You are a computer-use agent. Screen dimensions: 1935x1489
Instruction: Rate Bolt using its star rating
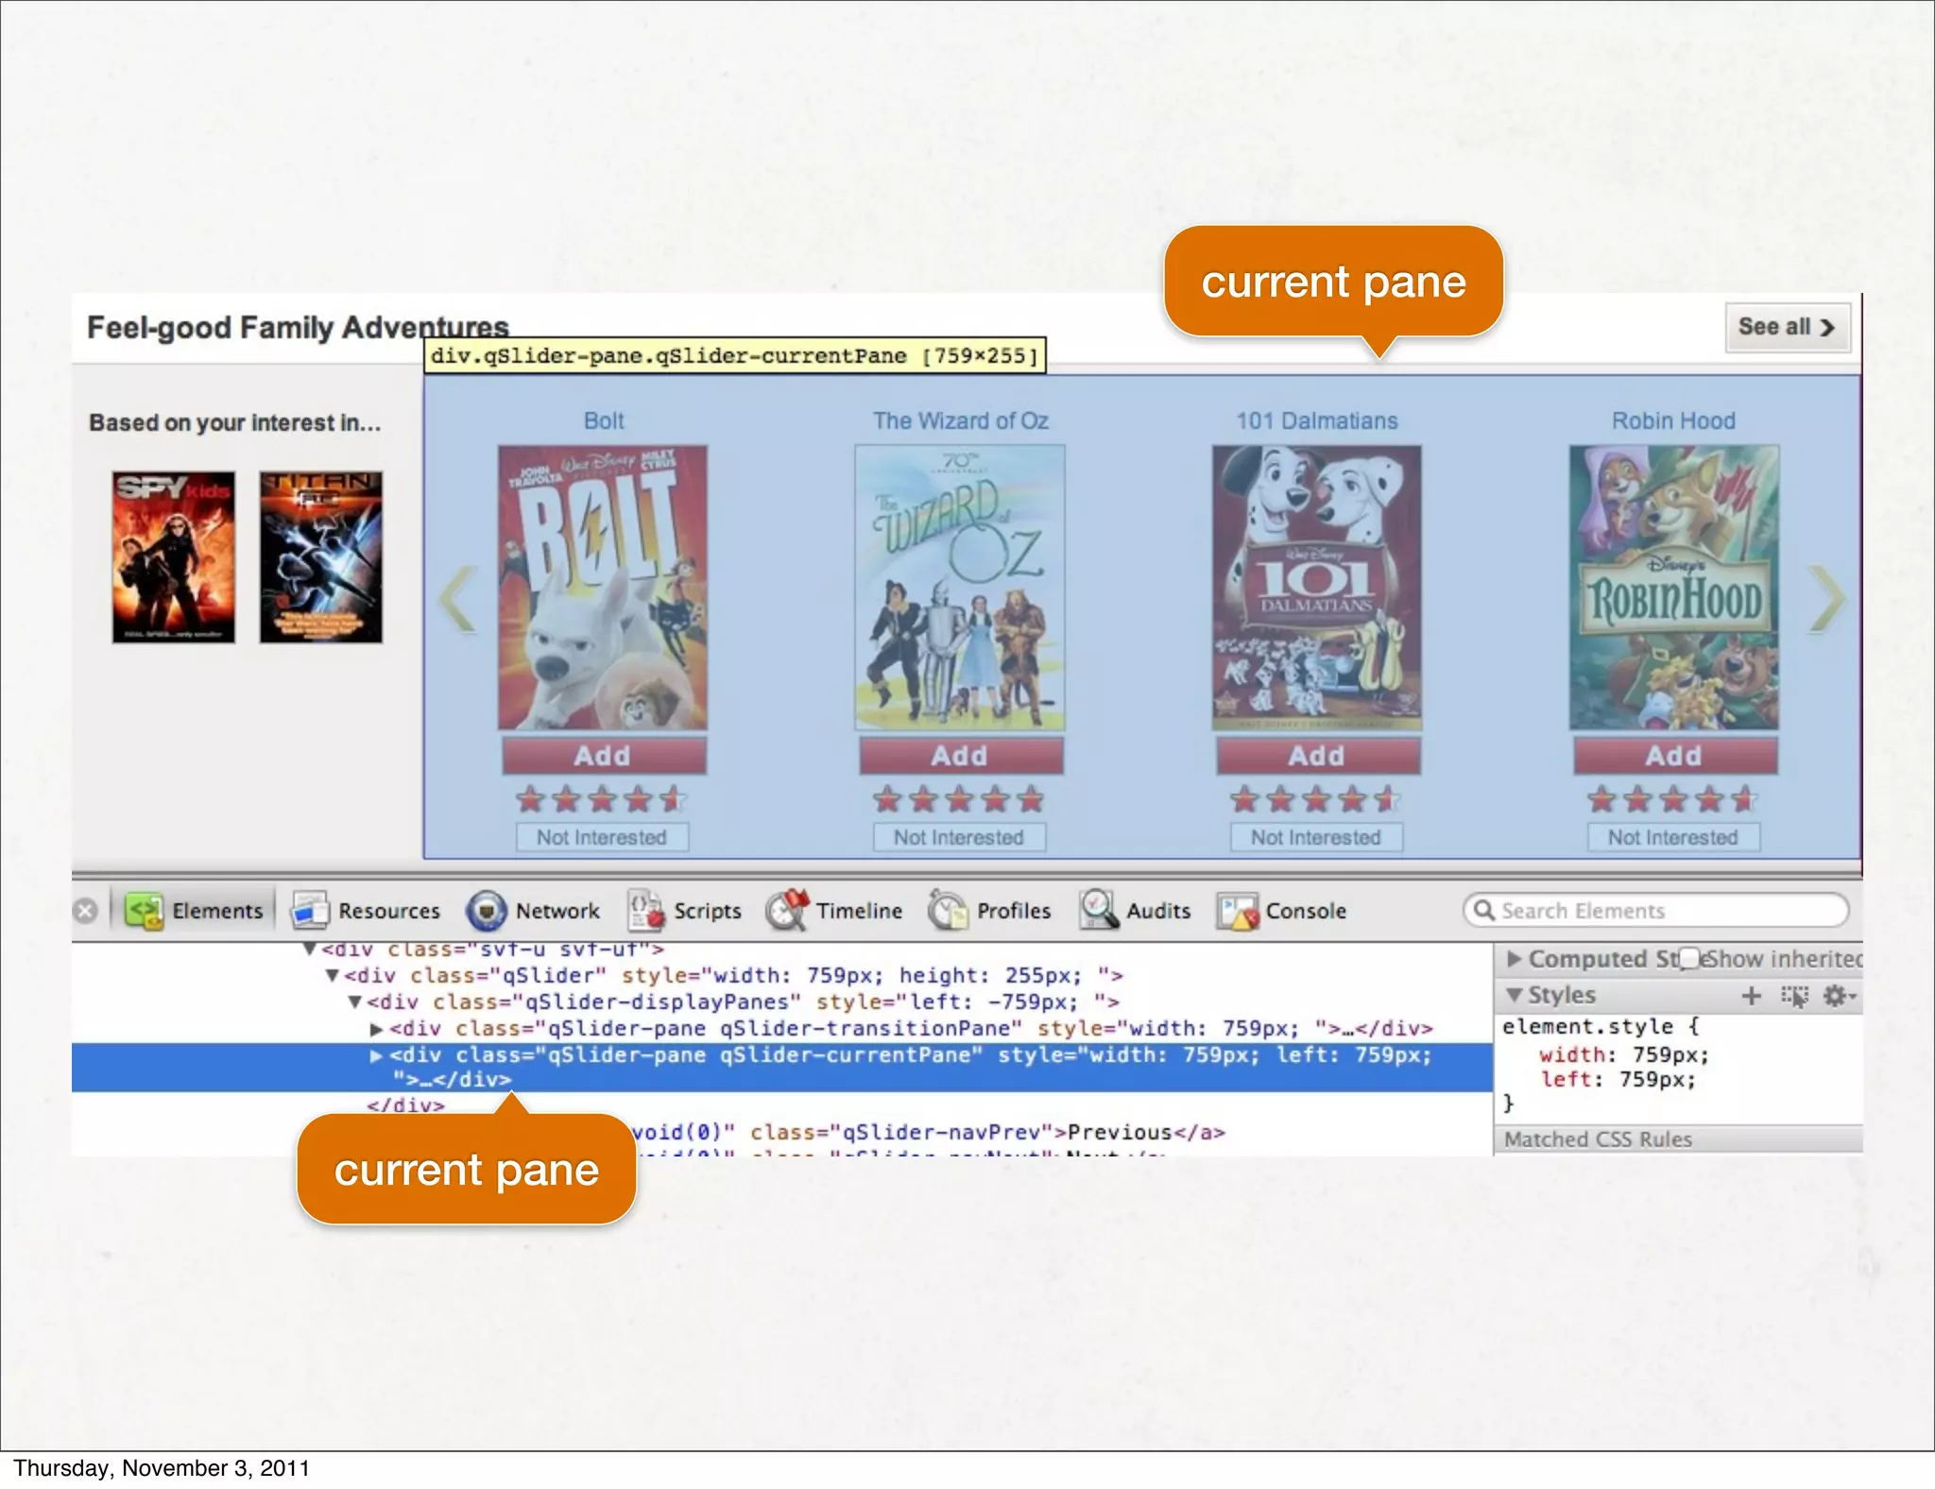[602, 799]
